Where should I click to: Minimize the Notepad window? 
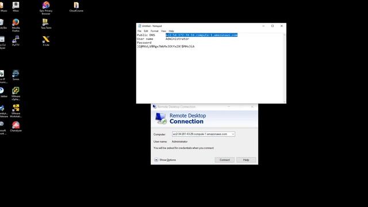pos(263,26)
